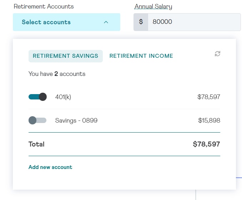Open the Select accounts dropdown

point(66,22)
